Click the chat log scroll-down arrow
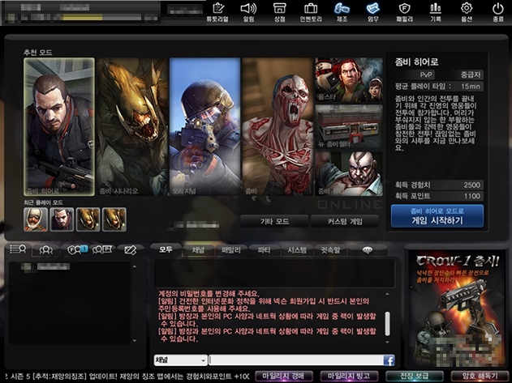 click(388, 342)
